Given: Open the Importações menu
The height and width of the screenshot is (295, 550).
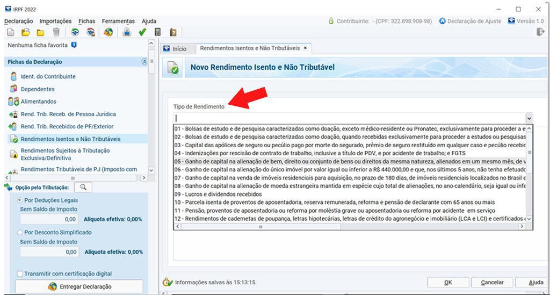Looking at the screenshot, I should (55, 21).
